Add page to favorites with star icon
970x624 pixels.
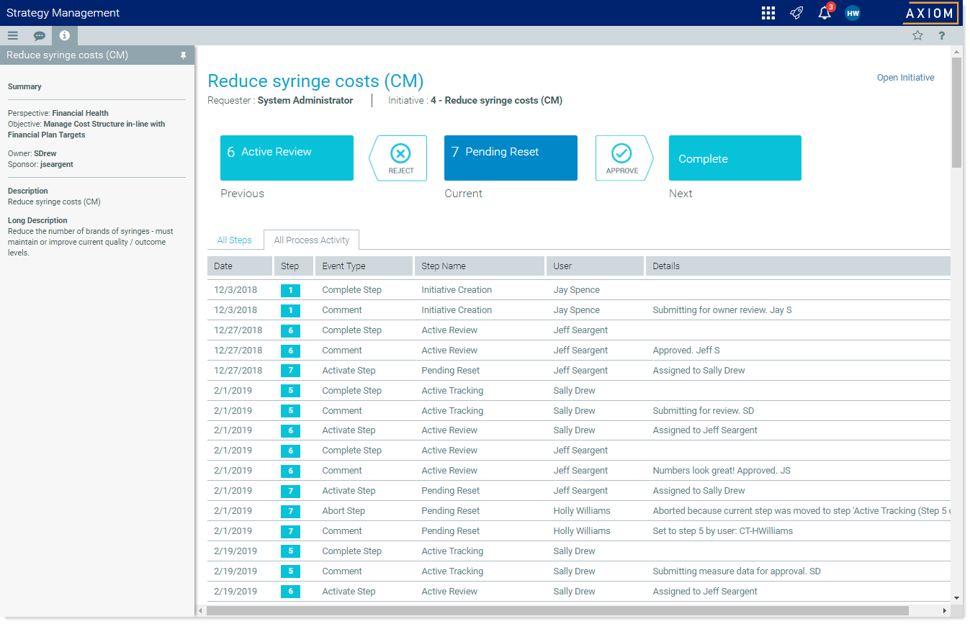pos(917,35)
